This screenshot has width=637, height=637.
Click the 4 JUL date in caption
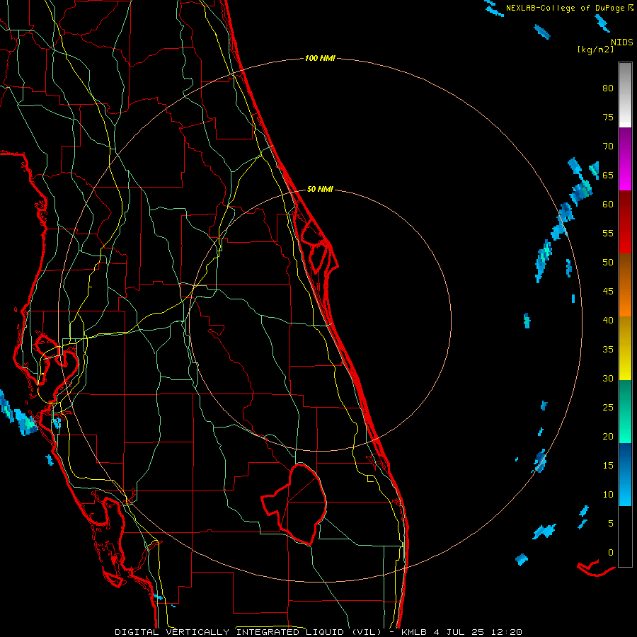[450, 632]
